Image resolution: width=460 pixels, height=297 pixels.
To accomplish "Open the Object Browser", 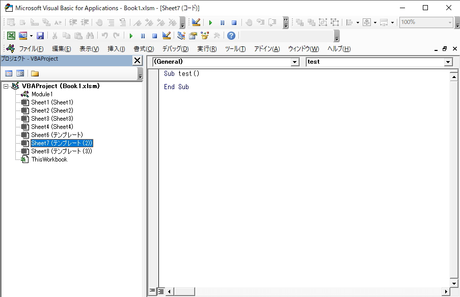I will (205, 36).
